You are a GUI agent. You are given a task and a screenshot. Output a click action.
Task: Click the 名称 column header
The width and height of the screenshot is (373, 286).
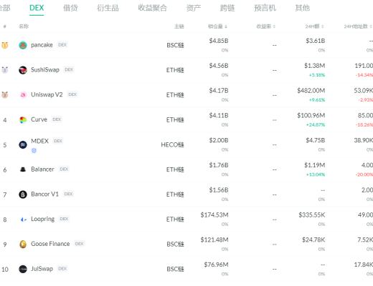click(x=24, y=26)
